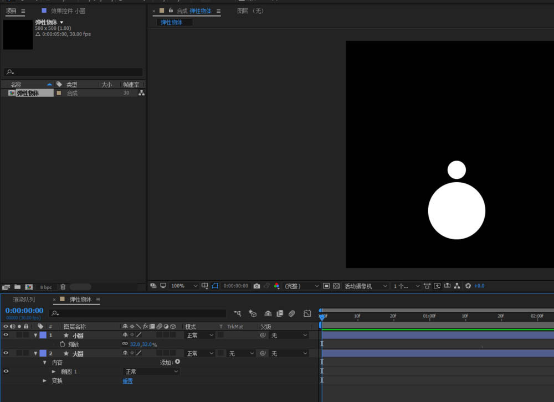Toggle the transparency grid icon

tap(336, 286)
